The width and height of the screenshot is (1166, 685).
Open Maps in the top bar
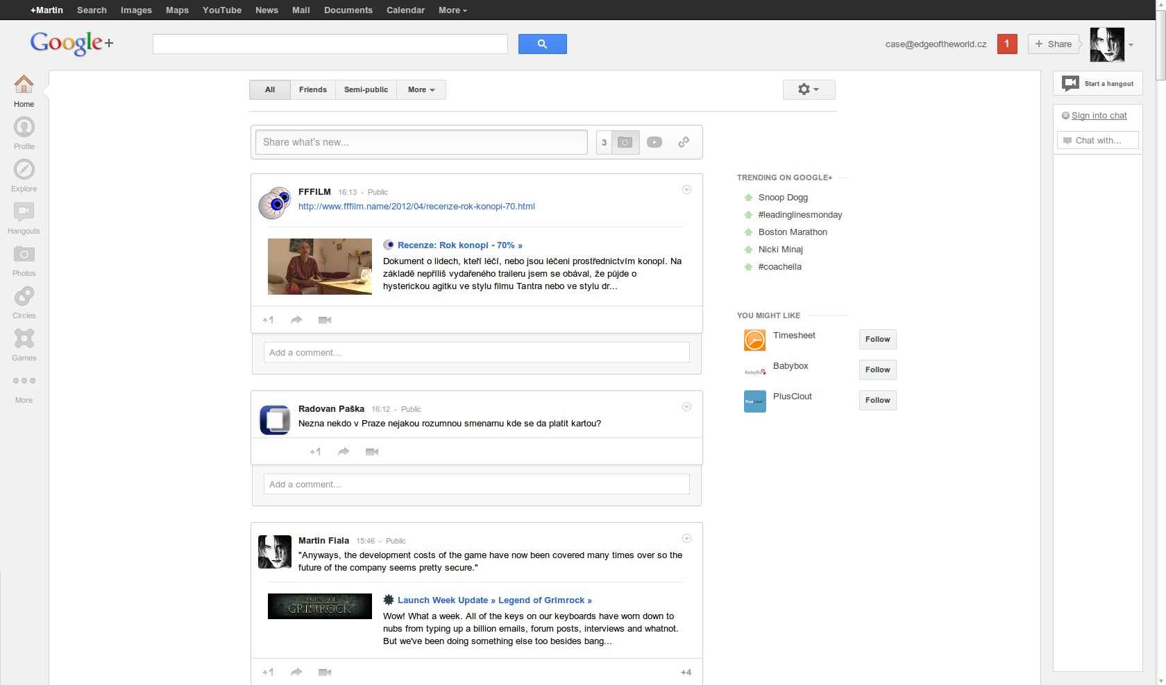177,10
